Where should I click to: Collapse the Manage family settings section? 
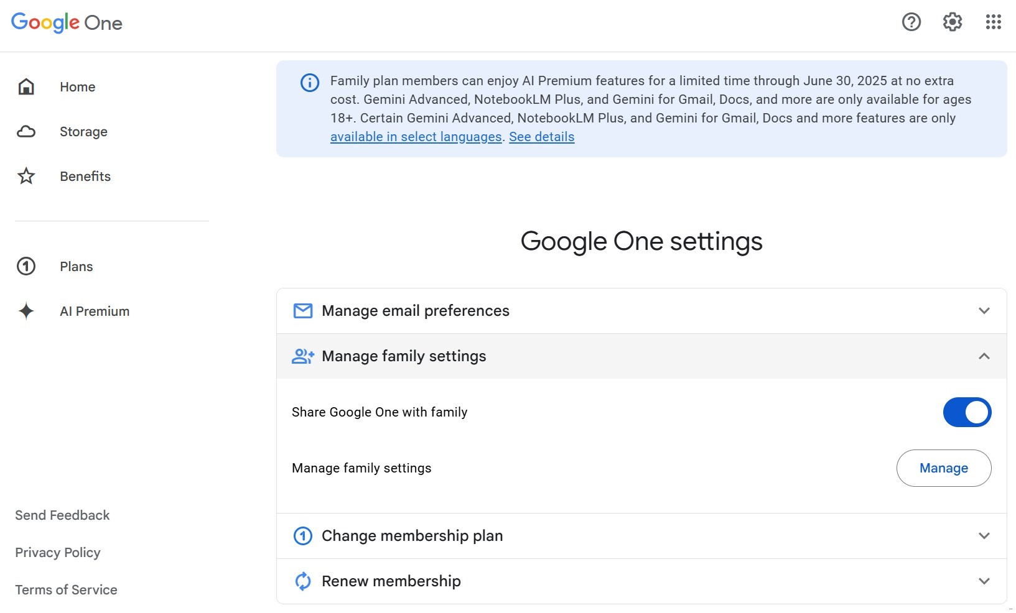pos(984,356)
